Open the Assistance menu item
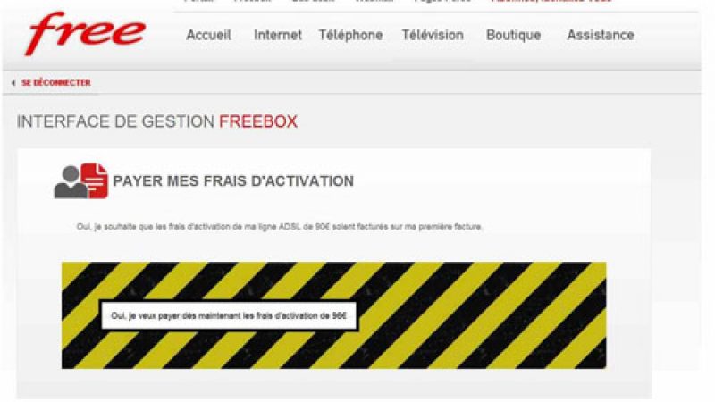This screenshot has width=715, height=402. (x=600, y=35)
